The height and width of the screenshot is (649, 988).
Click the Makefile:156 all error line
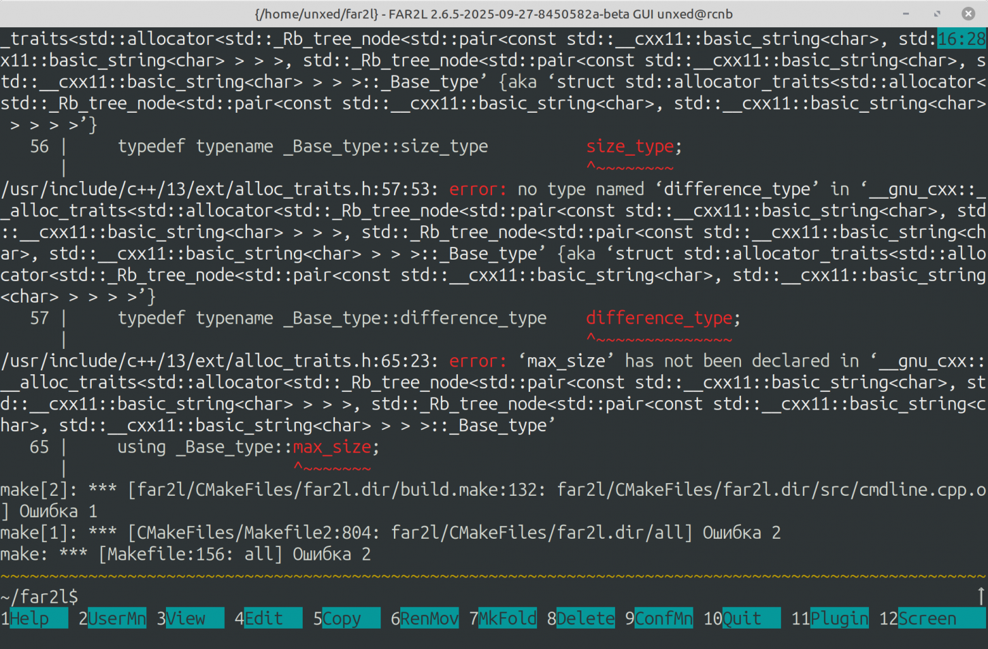[x=186, y=554]
